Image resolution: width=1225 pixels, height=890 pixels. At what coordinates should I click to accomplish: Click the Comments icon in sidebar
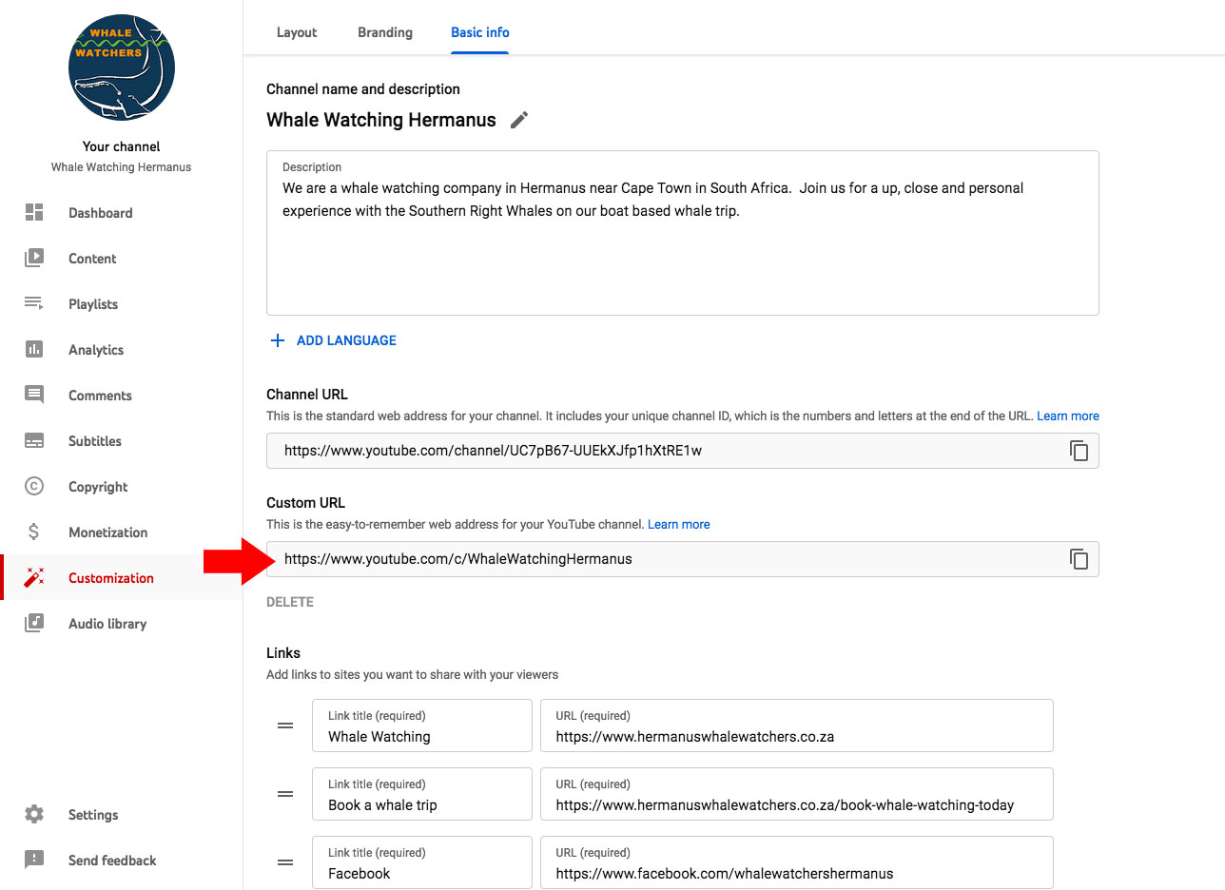tap(34, 395)
